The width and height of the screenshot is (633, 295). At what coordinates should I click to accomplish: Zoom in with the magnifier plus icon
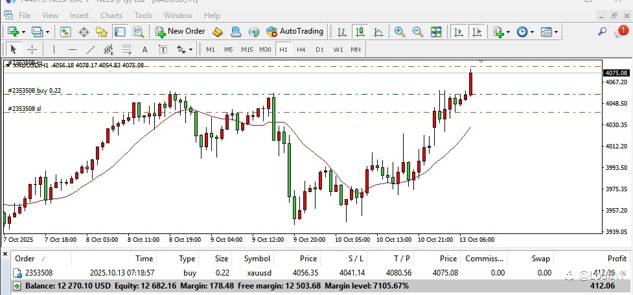pos(400,32)
